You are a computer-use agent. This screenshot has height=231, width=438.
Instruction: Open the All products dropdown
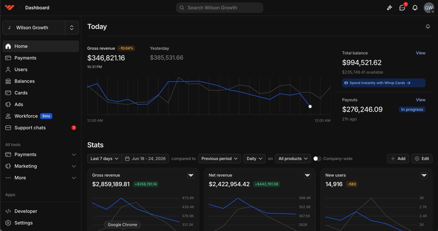click(x=293, y=159)
